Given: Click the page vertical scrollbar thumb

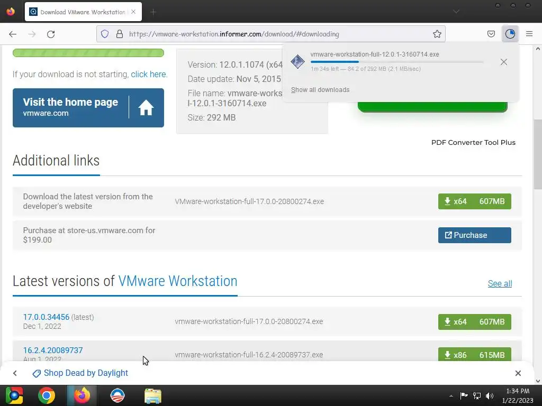Looking at the screenshot, I should pos(538,154).
